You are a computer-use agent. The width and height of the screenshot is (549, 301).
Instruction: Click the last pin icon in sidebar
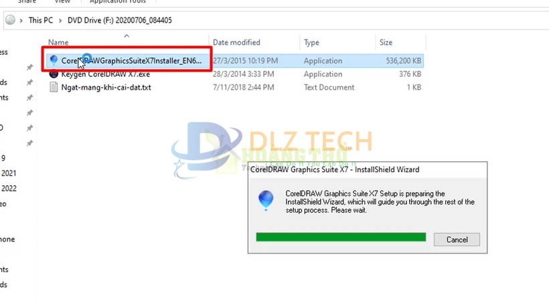(x=29, y=142)
